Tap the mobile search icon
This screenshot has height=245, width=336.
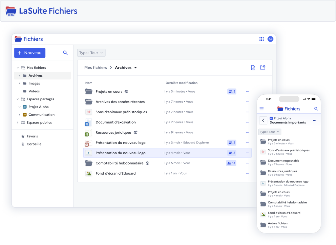tap(316, 109)
